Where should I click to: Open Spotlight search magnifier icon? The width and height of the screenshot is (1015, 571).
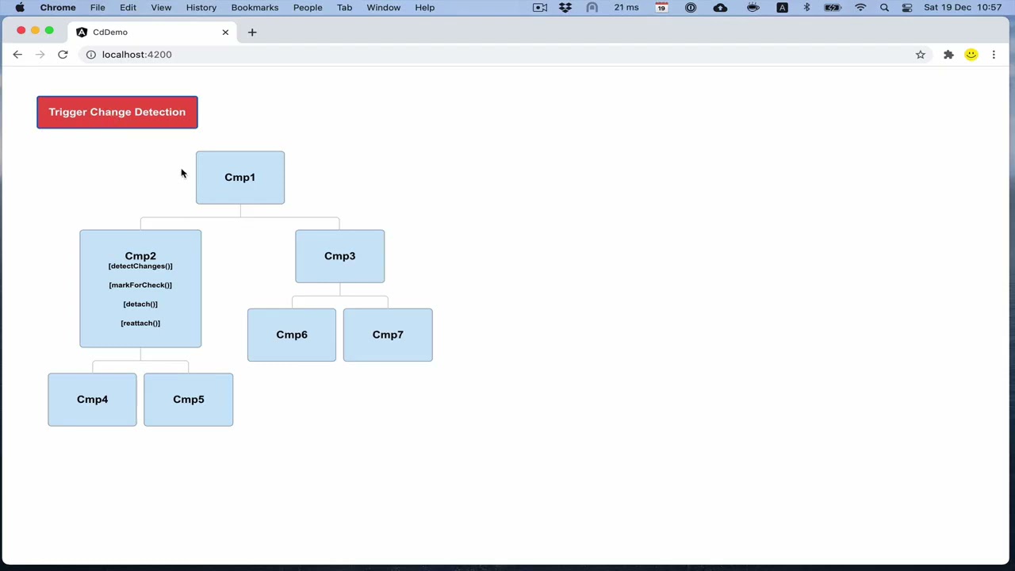tap(884, 8)
